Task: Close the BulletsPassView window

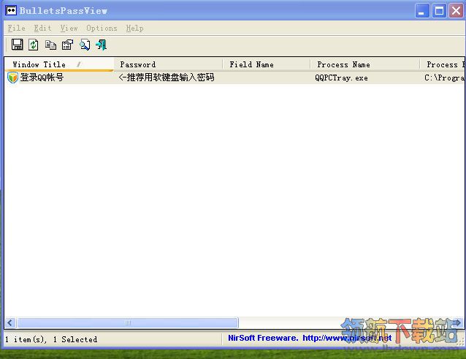Action: pos(456,11)
